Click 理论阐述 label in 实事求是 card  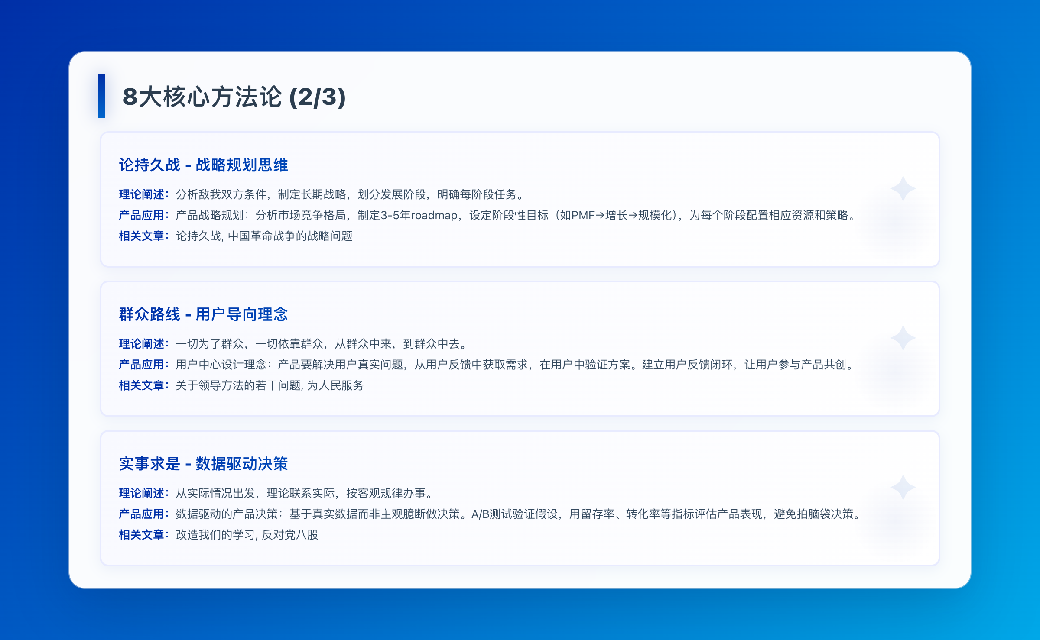point(142,493)
